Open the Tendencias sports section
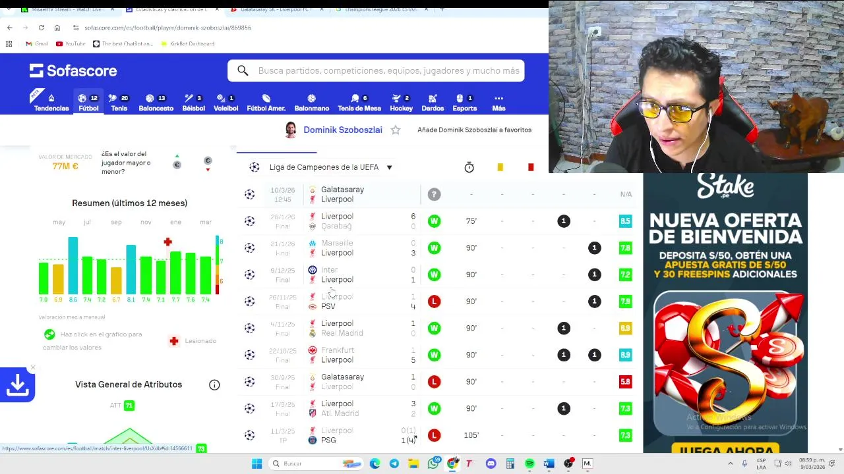Image resolution: width=844 pixels, height=474 pixels. click(x=51, y=103)
